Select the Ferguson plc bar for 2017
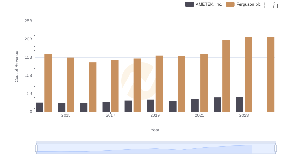282x162 pixels. 115,86
